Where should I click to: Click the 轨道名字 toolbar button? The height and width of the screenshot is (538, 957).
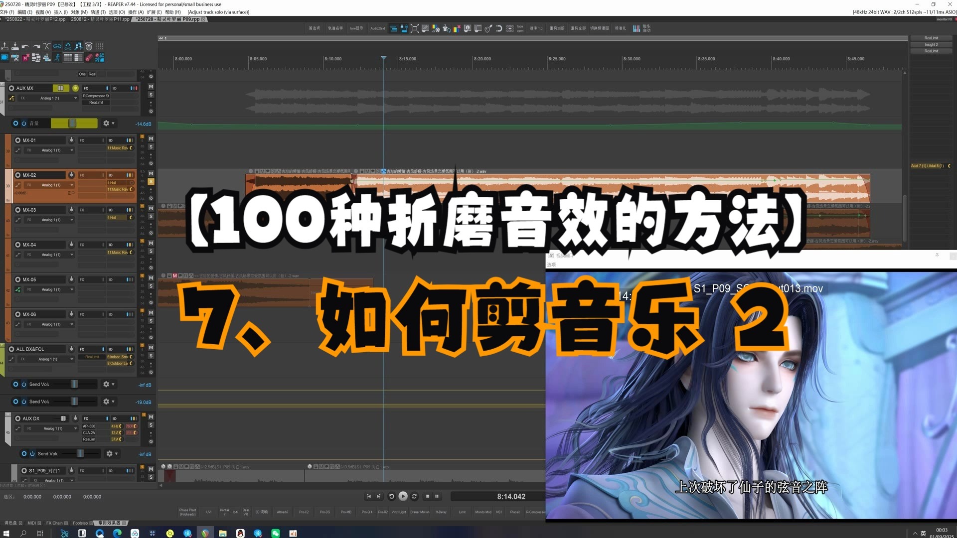(x=335, y=28)
